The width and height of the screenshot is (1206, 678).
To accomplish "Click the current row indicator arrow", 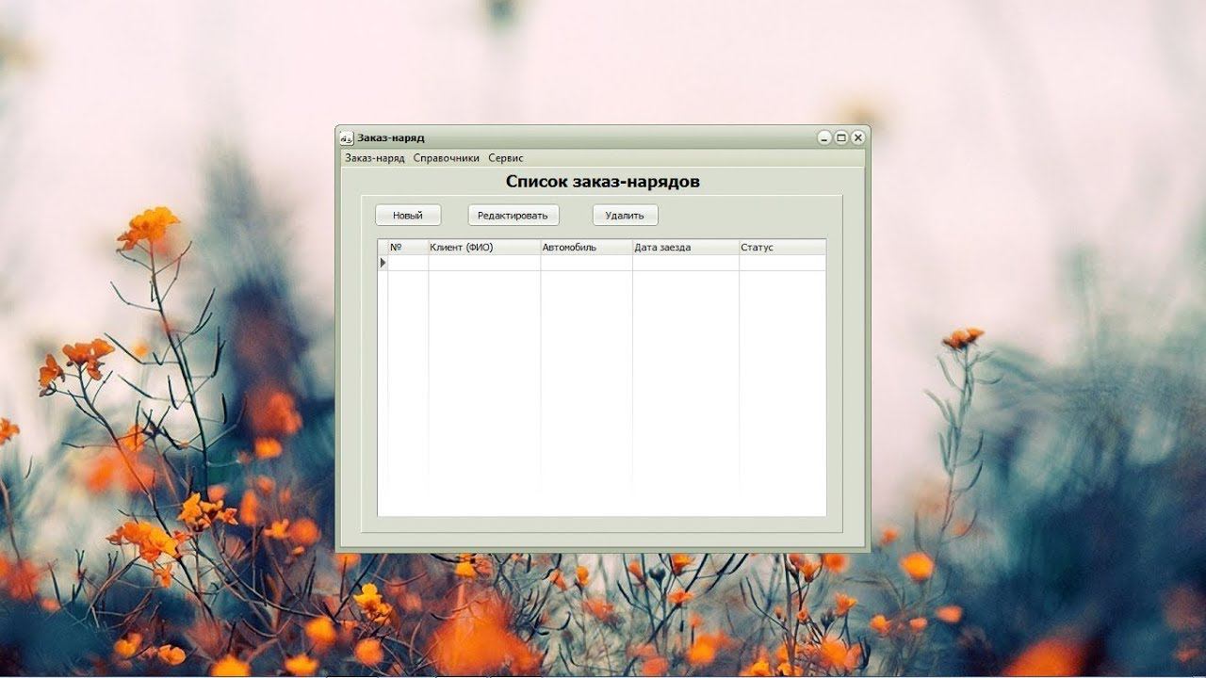I will (383, 263).
